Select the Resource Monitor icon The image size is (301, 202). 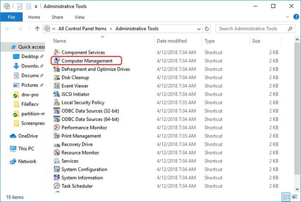point(57,153)
